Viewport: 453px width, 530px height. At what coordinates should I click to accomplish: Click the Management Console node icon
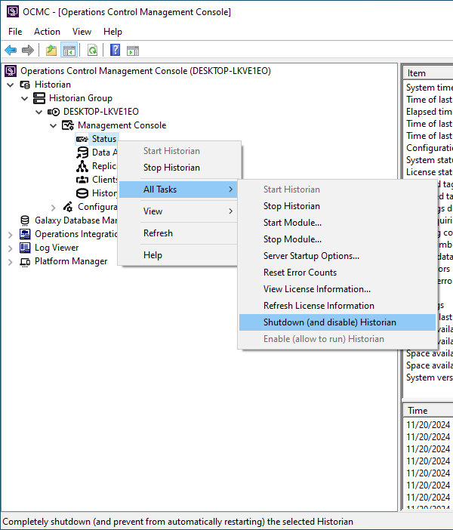pos(68,125)
